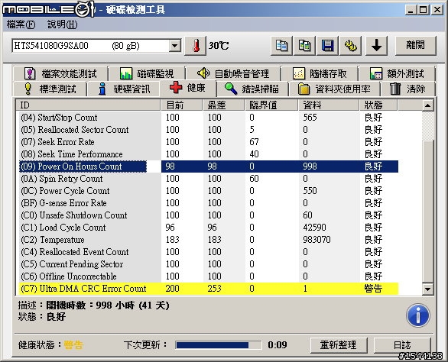Select the (C0) Unsafe Shutdown Count row
The height and width of the screenshot is (362, 448).
[x=209, y=215]
